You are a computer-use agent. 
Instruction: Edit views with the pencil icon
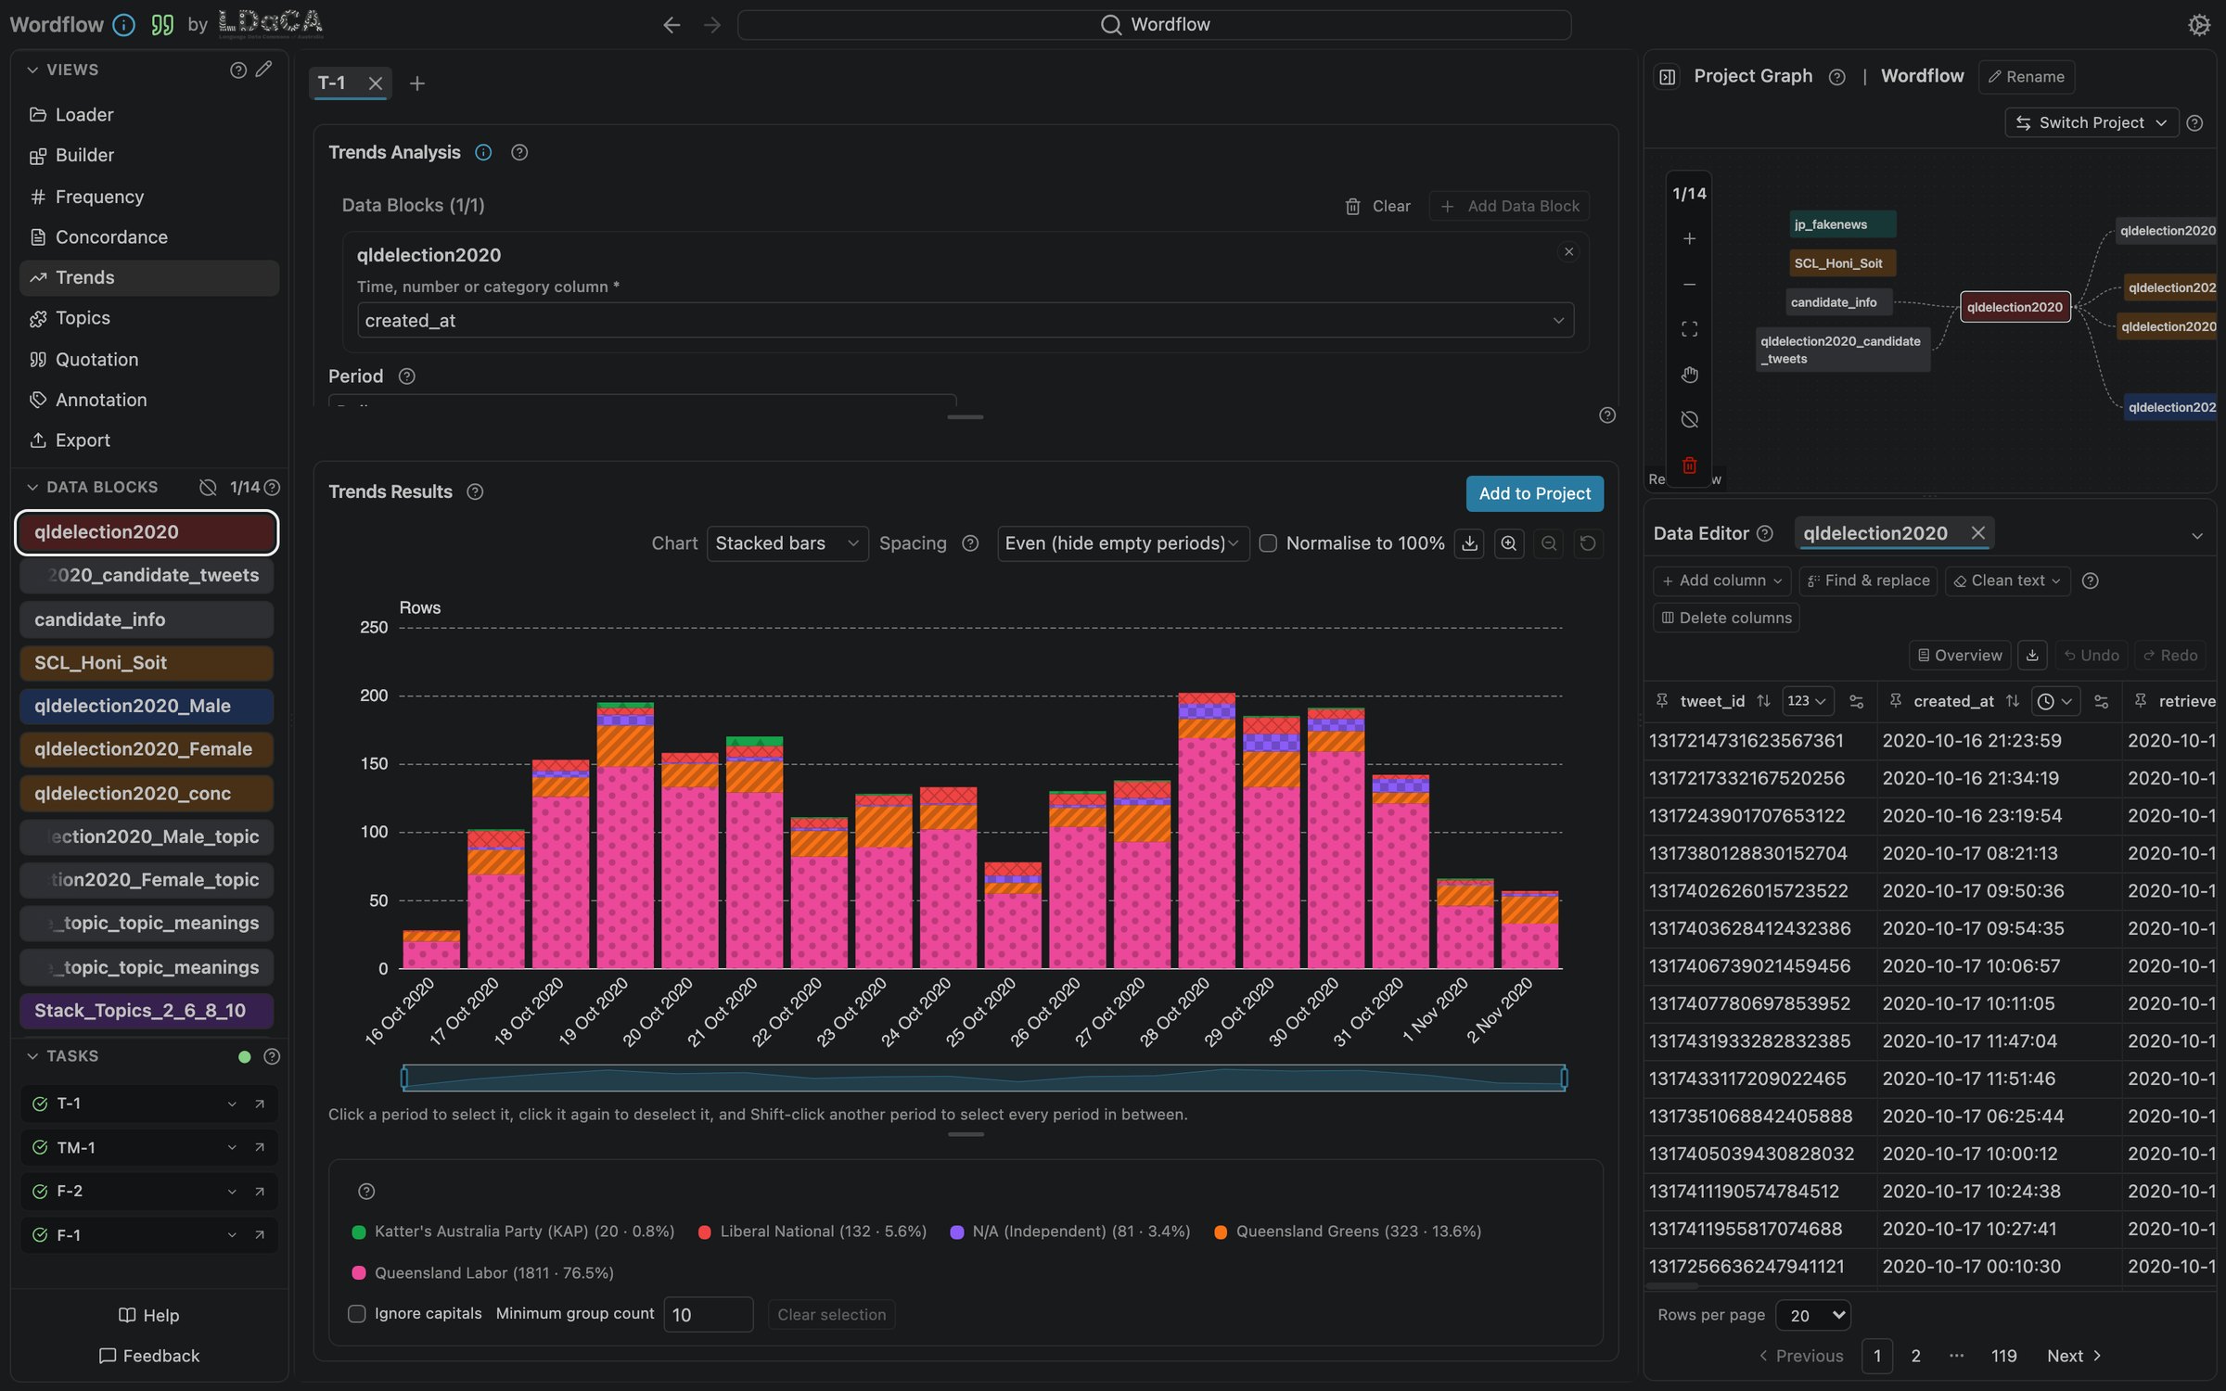(264, 70)
